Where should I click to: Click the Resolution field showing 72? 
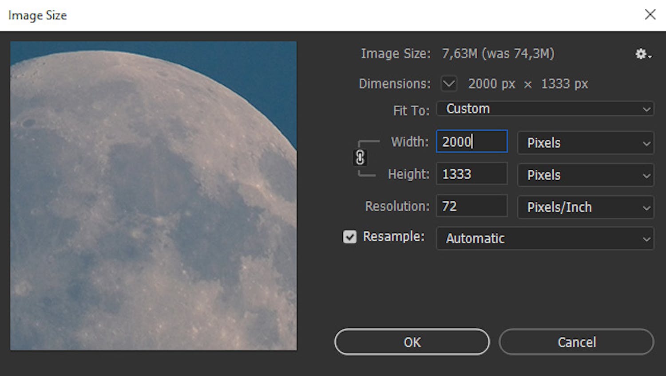click(x=471, y=206)
